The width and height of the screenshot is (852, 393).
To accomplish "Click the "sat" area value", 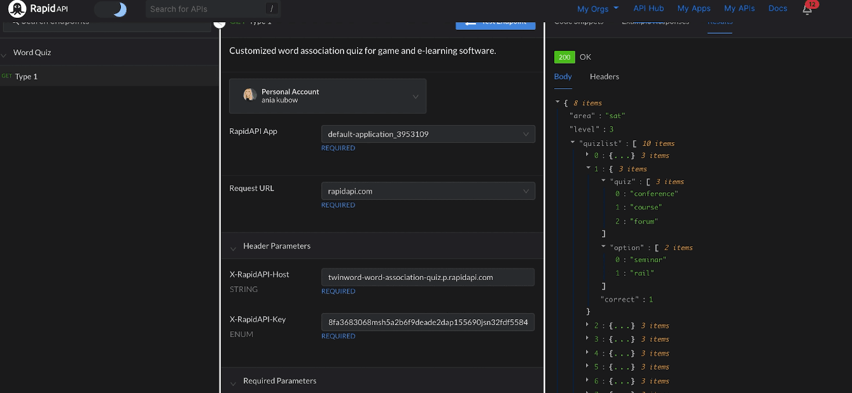I will pyautogui.click(x=616, y=116).
